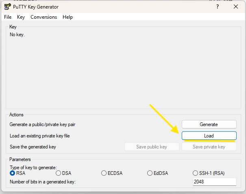Click 'Type of key to generate:' label

point(33,168)
